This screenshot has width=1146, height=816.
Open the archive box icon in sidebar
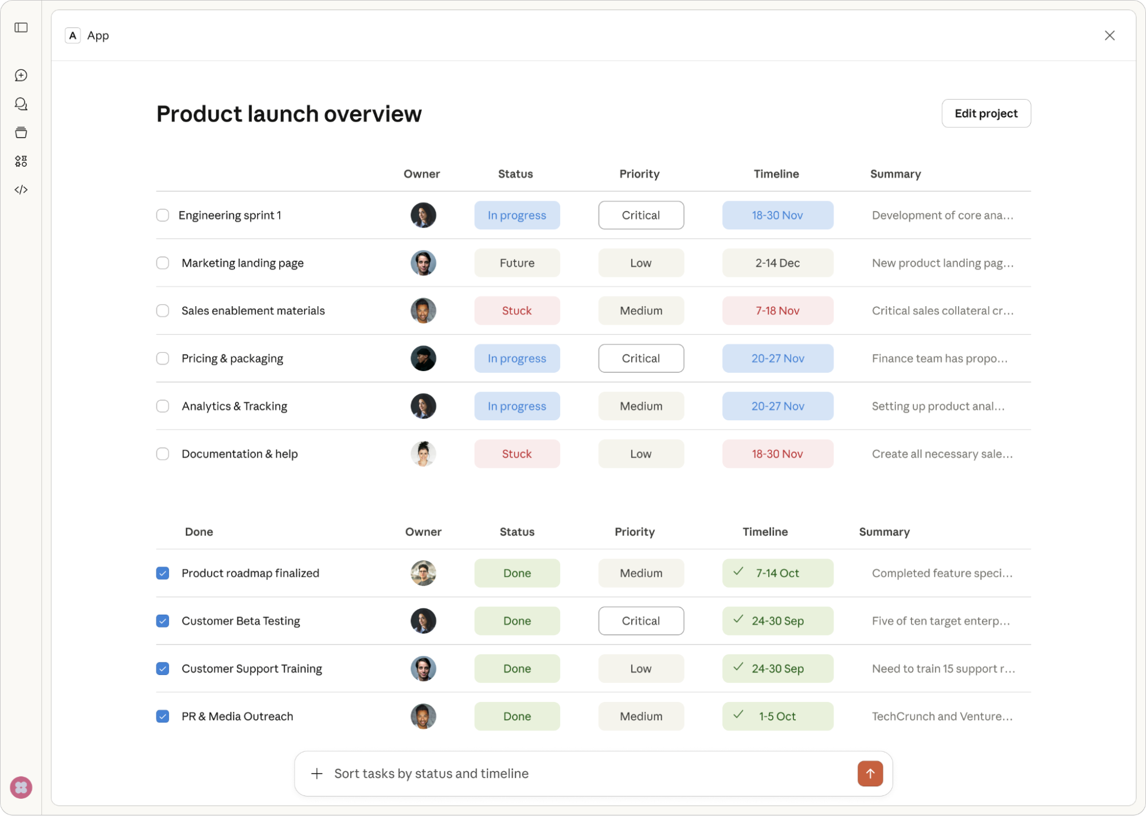click(x=21, y=132)
